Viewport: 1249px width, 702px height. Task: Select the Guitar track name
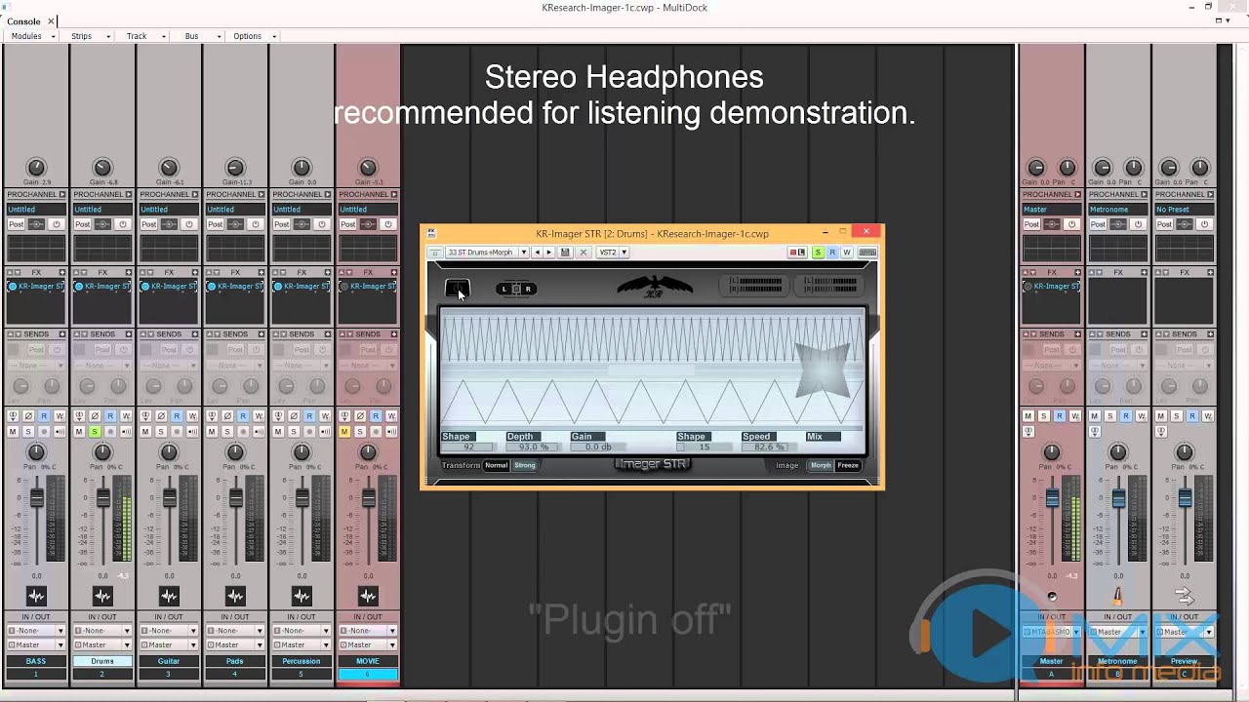pyautogui.click(x=169, y=661)
